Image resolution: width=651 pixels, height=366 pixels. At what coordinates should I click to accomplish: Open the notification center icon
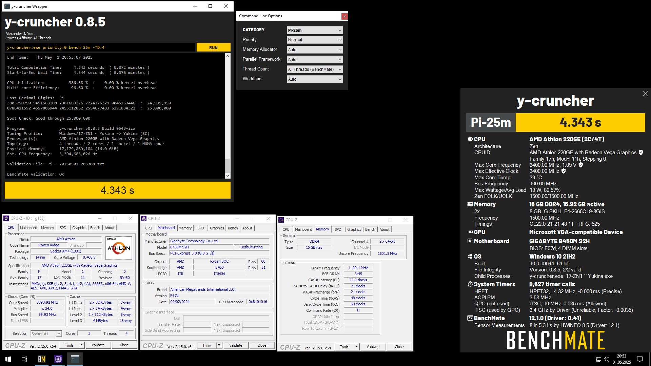[640, 359]
